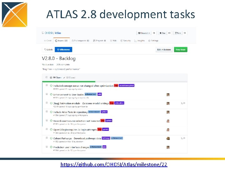
Task: Click the open-issue icon beside 'Include Atlas Tests'
Action: (51, 112)
